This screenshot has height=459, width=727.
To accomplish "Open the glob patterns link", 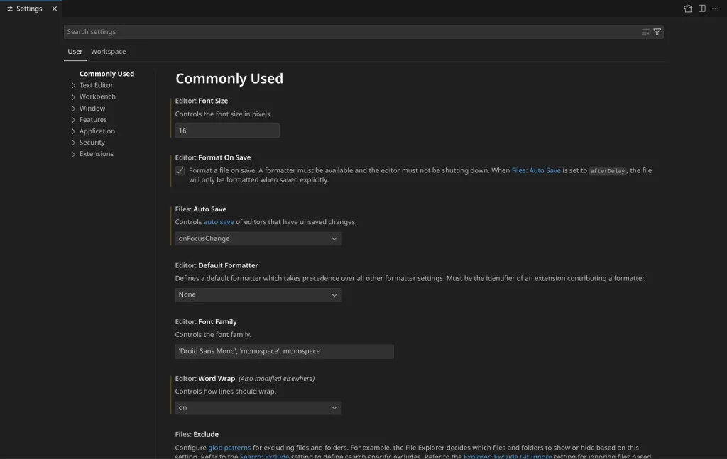I will pyautogui.click(x=229, y=448).
